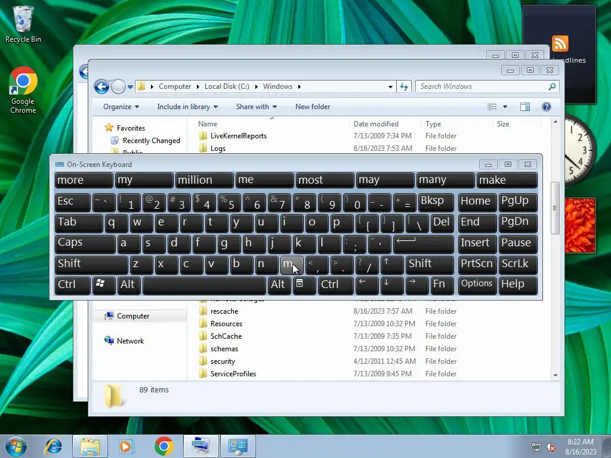611x458 pixels.
Task: Click the Windows logo key on keyboard
Action: point(104,284)
